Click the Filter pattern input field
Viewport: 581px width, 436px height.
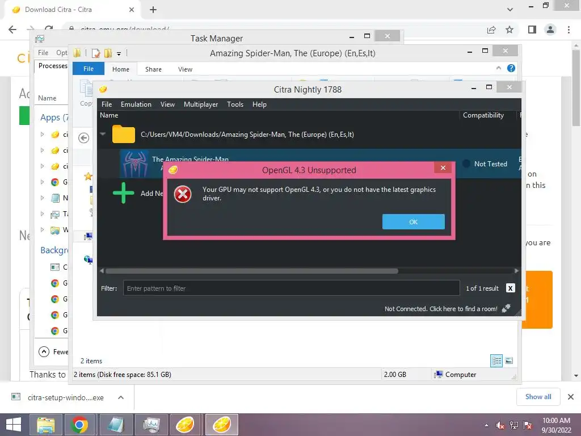tap(291, 288)
